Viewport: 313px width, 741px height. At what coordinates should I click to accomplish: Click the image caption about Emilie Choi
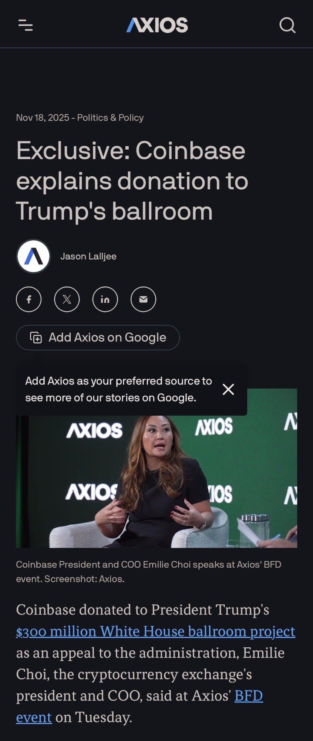149,572
